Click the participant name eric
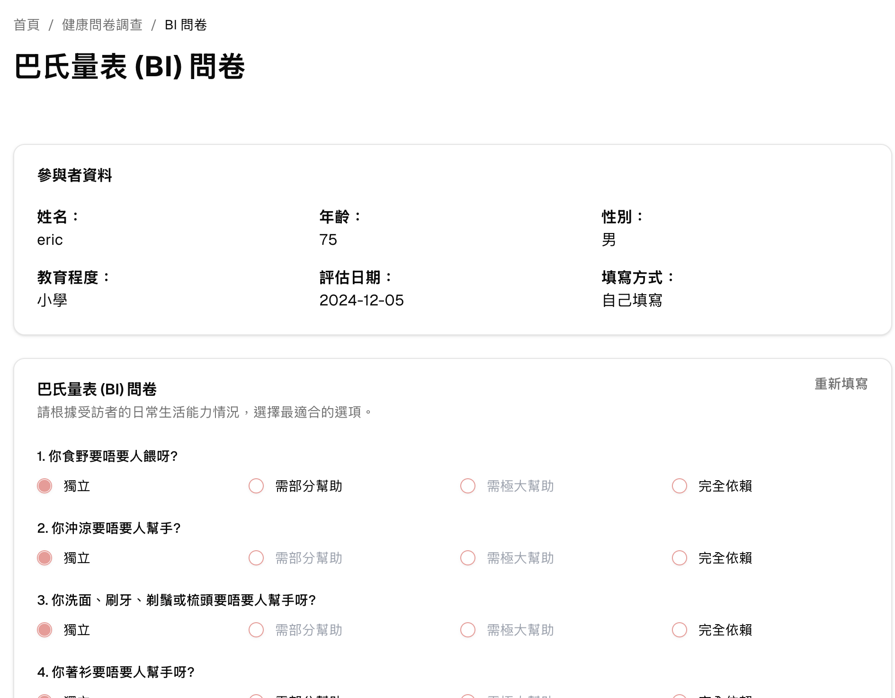Image resolution: width=895 pixels, height=698 pixels. [50, 240]
